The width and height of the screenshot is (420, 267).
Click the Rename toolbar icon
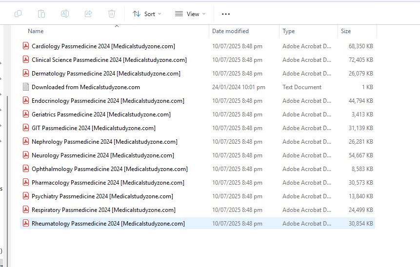(65, 14)
